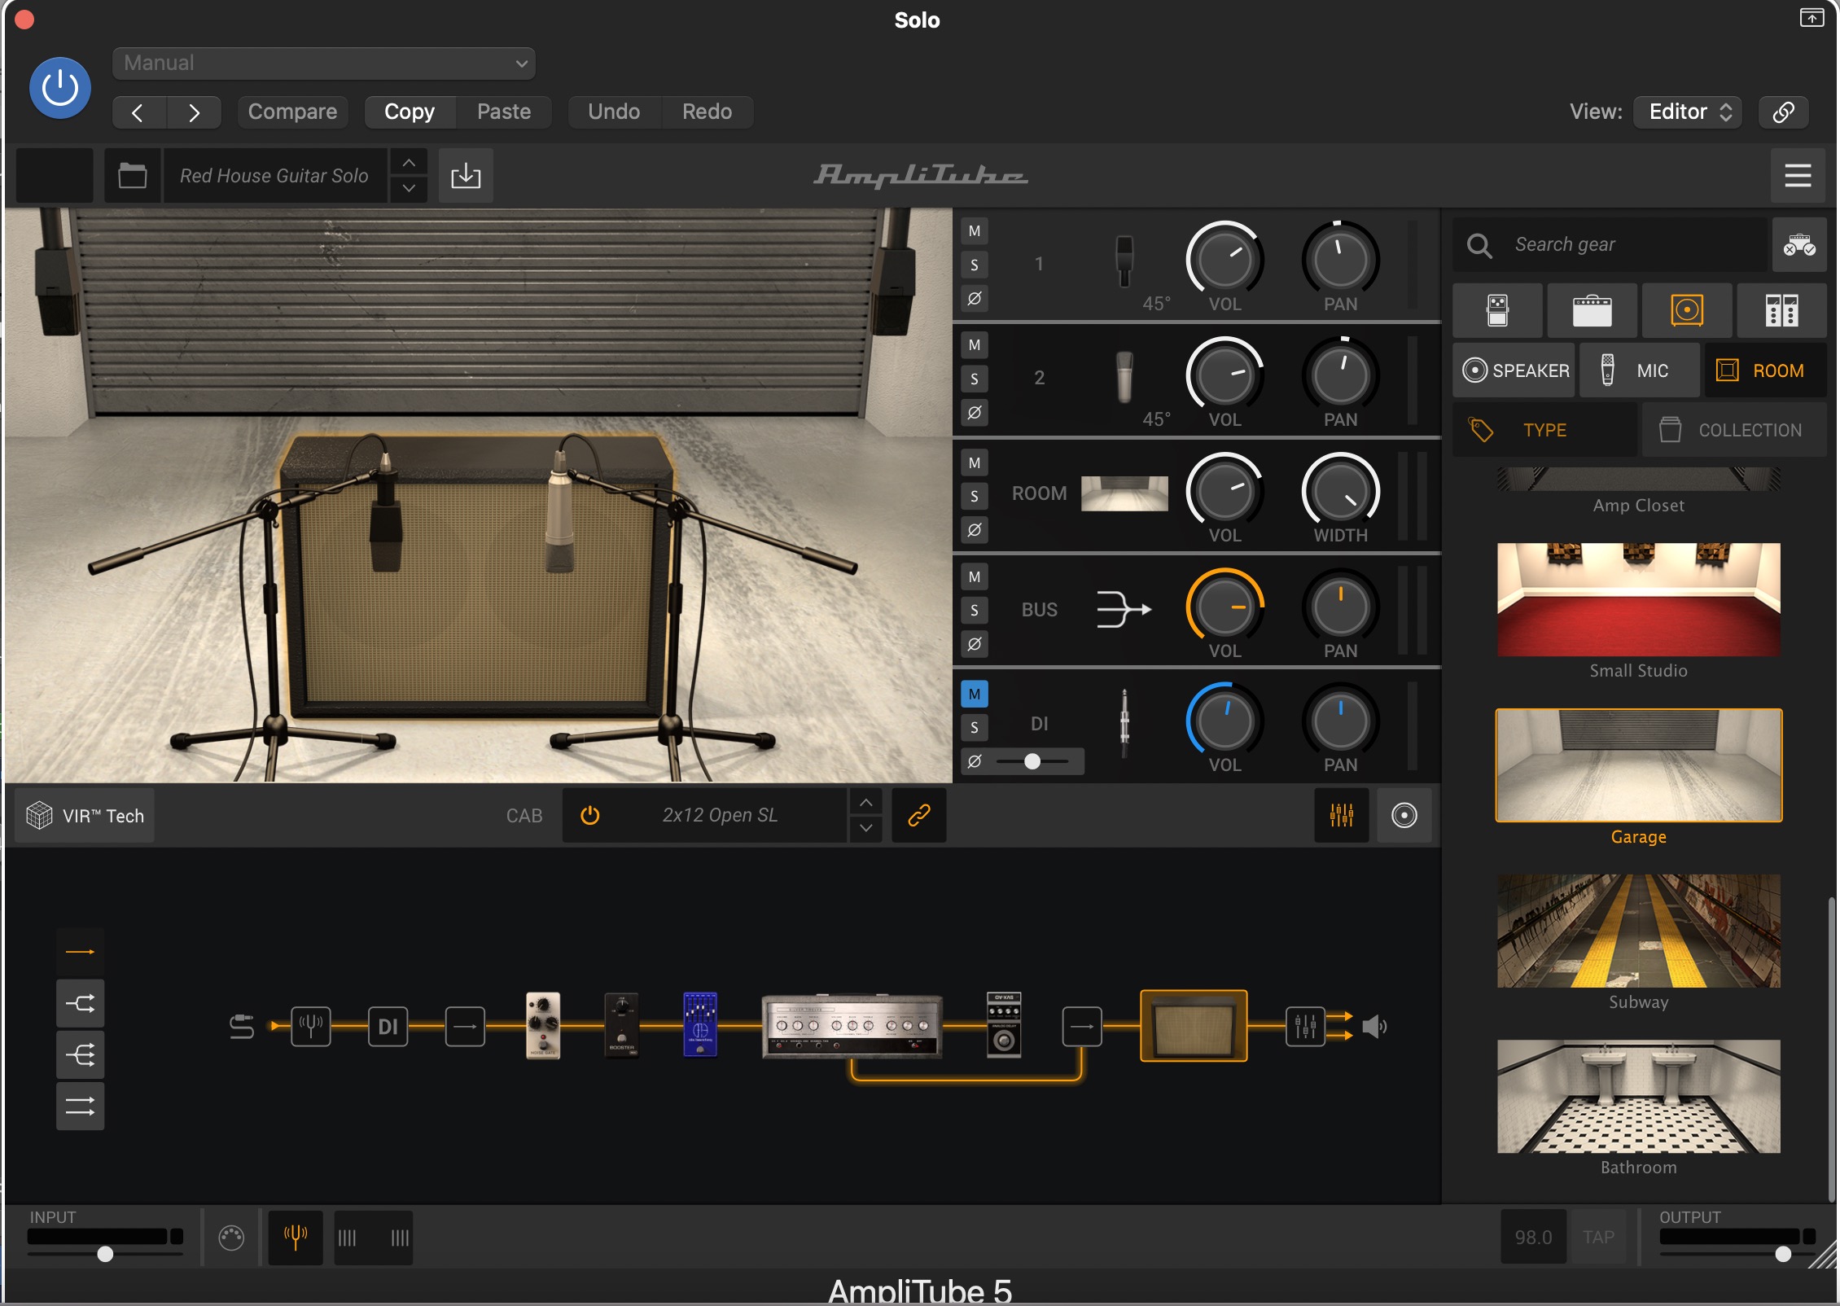Image resolution: width=1840 pixels, height=1306 pixels.
Task: Mute mic channel 2
Action: coord(975,345)
